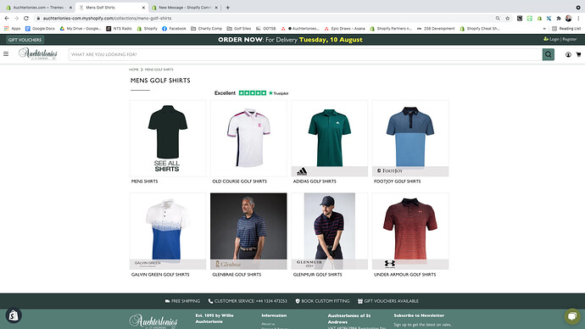Open the Facebook bookmark
Screen dimensions: 585x329
click(174, 28)
